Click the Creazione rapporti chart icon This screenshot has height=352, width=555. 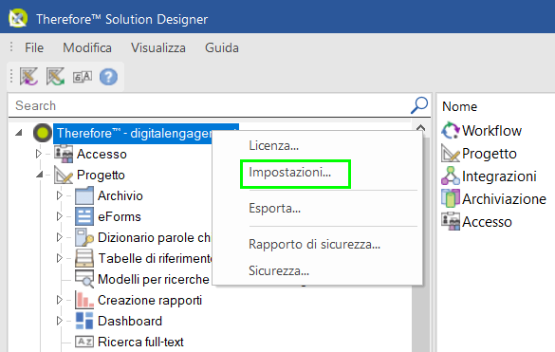(x=84, y=300)
